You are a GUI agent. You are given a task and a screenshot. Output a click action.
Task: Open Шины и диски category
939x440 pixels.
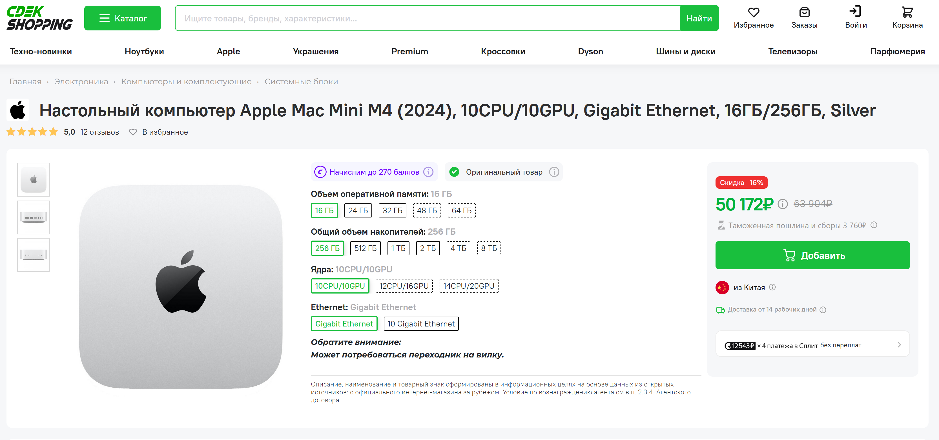tap(686, 51)
